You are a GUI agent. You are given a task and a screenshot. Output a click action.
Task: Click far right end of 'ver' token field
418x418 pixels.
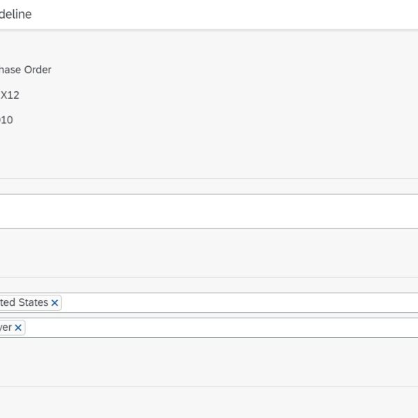(x=408, y=327)
